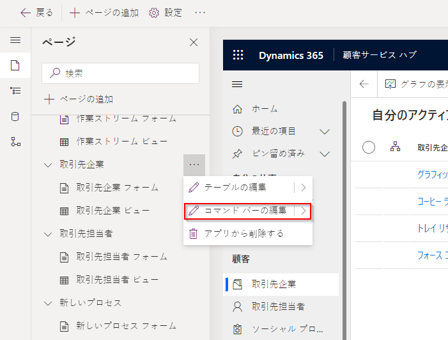Click the ellipsis button beside 取引先企業
This screenshot has width=448, height=340.
(x=194, y=165)
